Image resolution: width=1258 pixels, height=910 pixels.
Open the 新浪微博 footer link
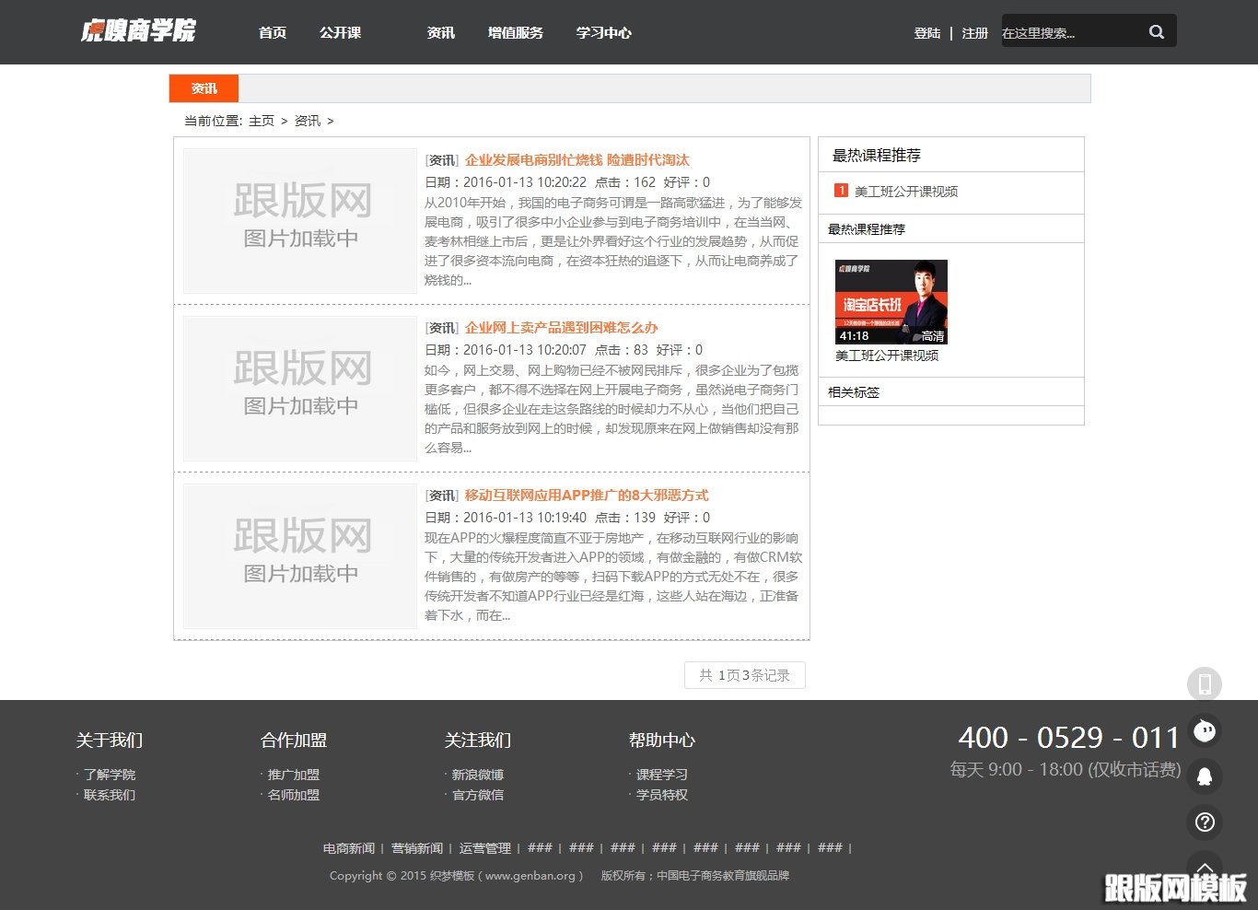[477, 774]
